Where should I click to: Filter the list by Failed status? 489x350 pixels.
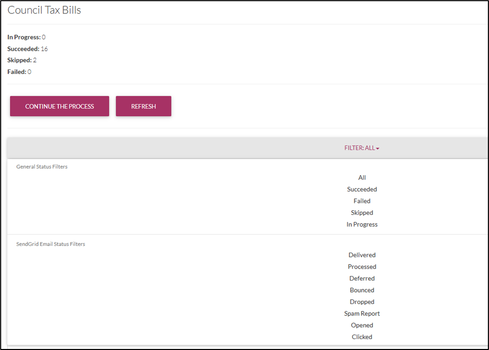pyautogui.click(x=362, y=201)
